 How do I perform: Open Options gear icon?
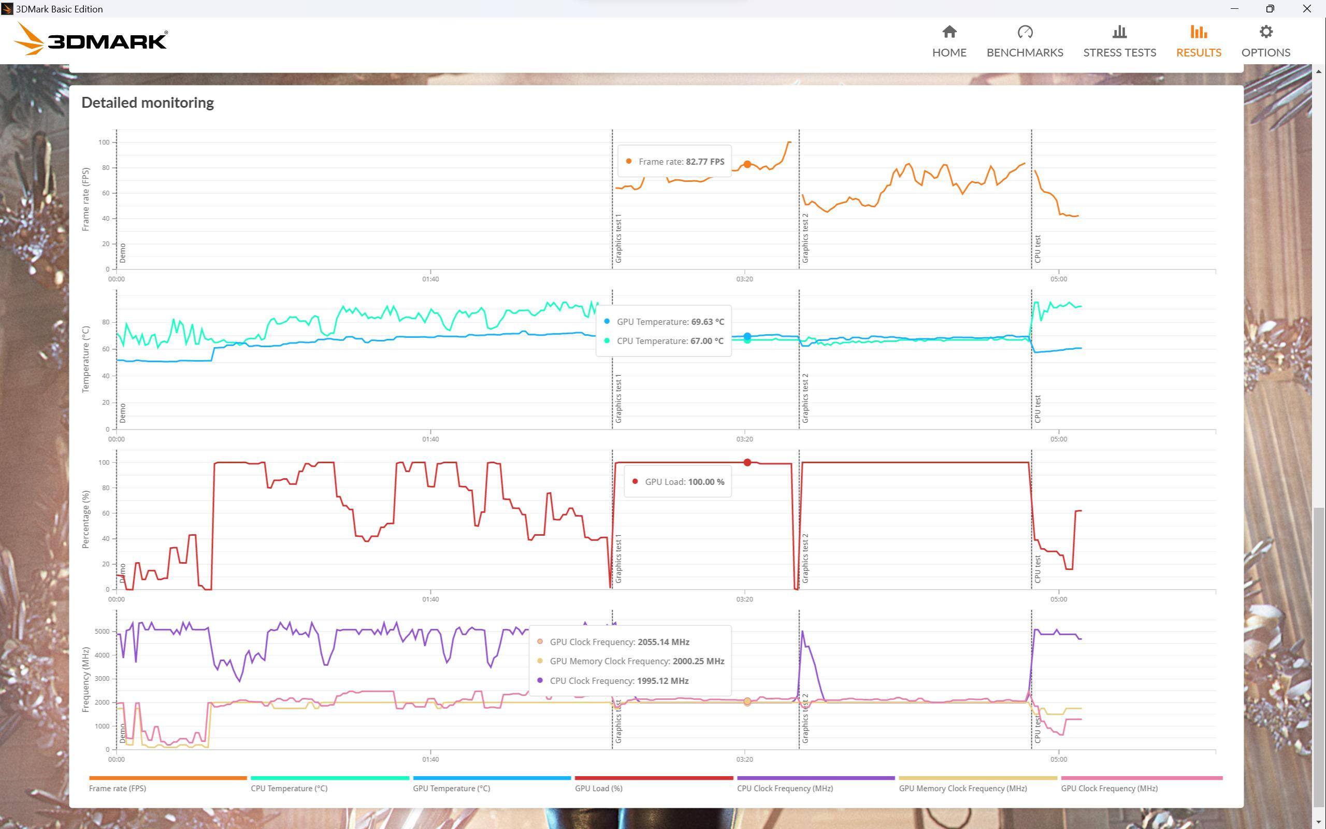1265,32
